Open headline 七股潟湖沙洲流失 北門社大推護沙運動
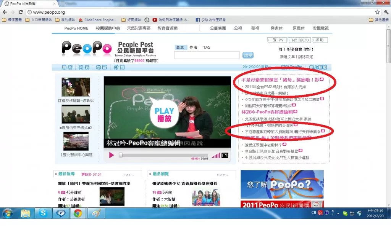391x226 pixels. coord(277,158)
